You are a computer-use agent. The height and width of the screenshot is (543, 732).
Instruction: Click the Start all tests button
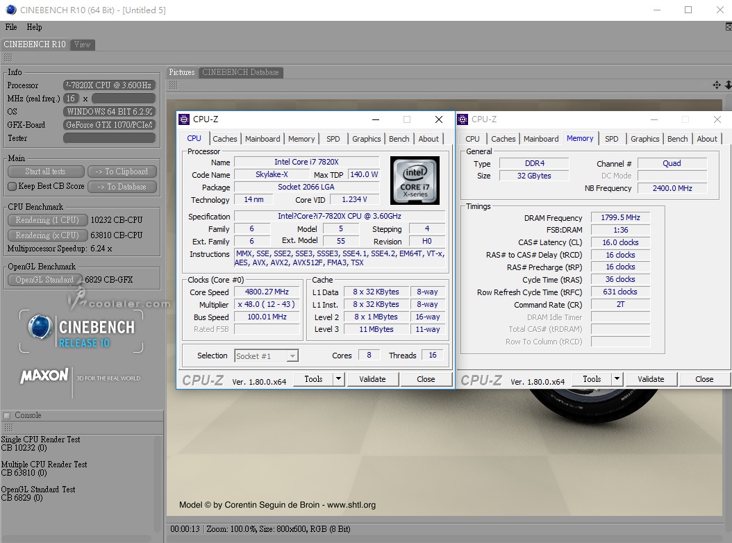[46, 172]
